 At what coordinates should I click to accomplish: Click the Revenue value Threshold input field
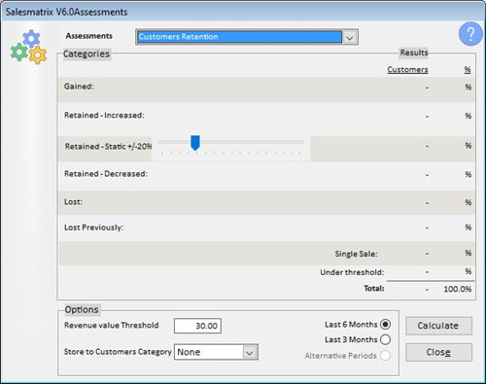[197, 326]
